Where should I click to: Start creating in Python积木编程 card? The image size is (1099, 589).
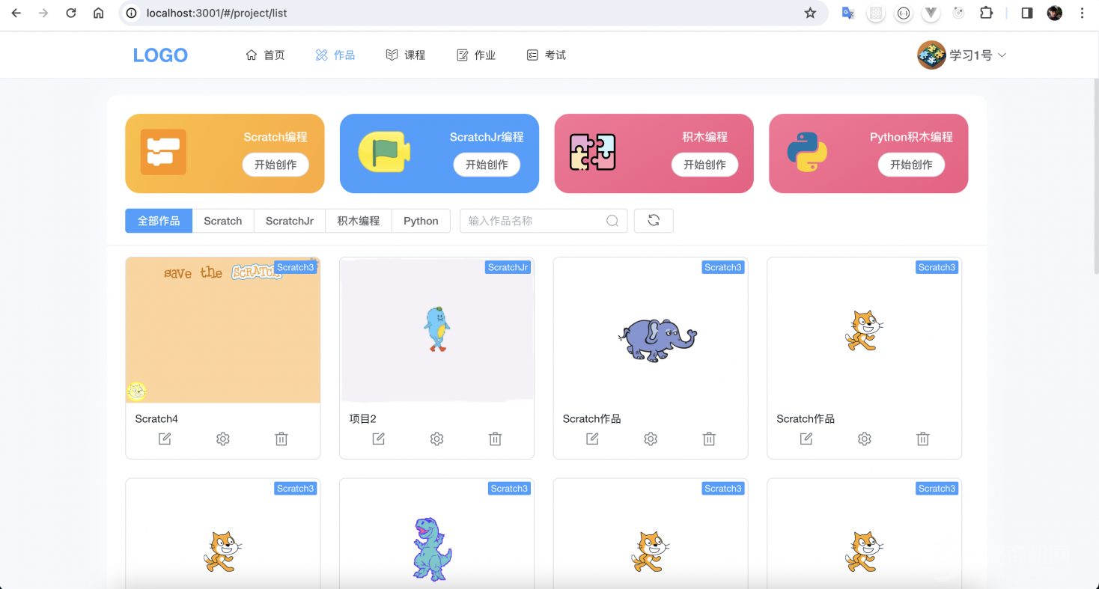pyautogui.click(x=911, y=165)
